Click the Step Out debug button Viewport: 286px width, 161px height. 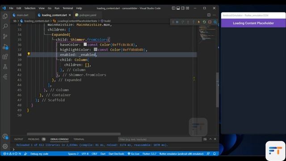(x=193, y=22)
